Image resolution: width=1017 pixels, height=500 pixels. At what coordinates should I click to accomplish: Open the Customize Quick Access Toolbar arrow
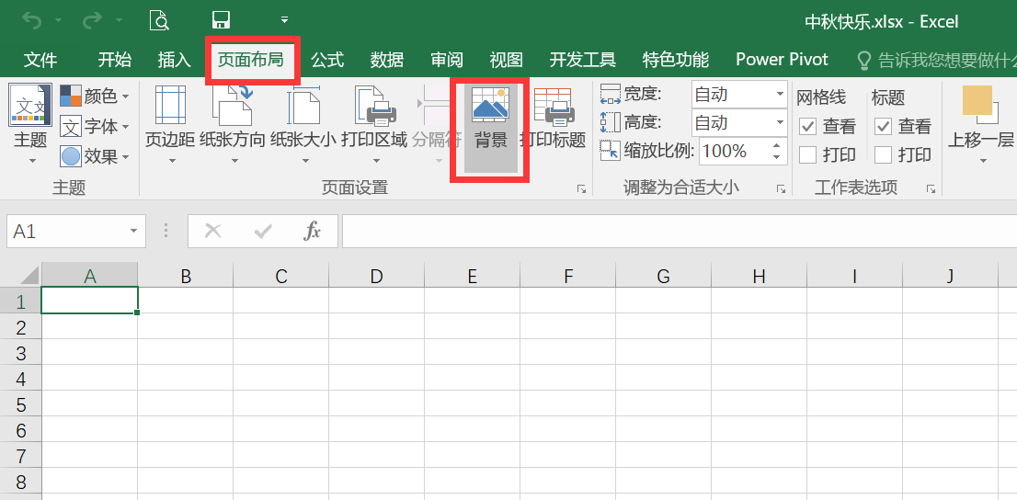[x=285, y=20]
